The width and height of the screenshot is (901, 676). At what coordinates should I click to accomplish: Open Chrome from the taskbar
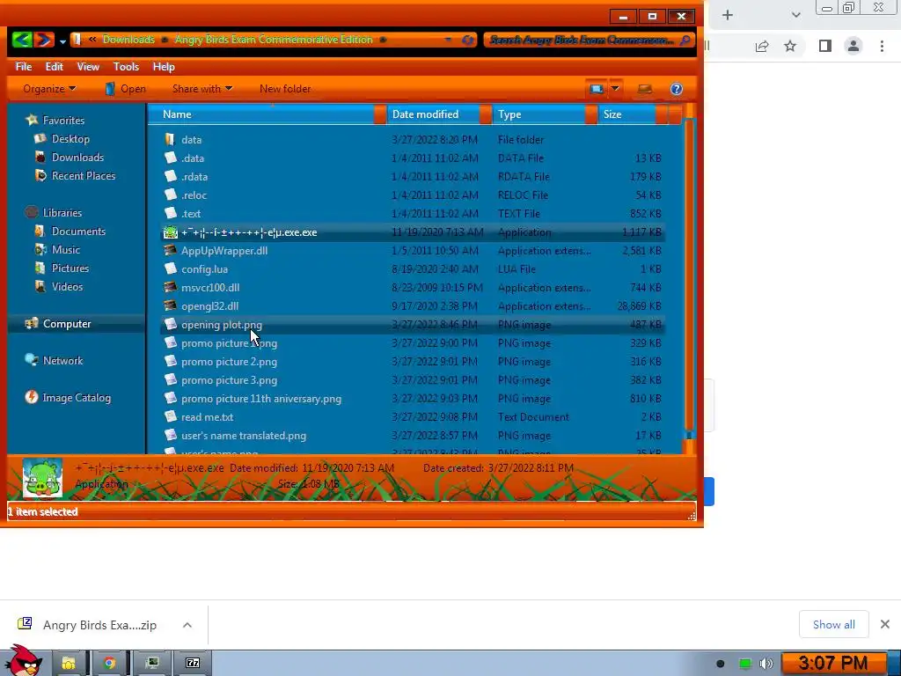click(109, 663)
